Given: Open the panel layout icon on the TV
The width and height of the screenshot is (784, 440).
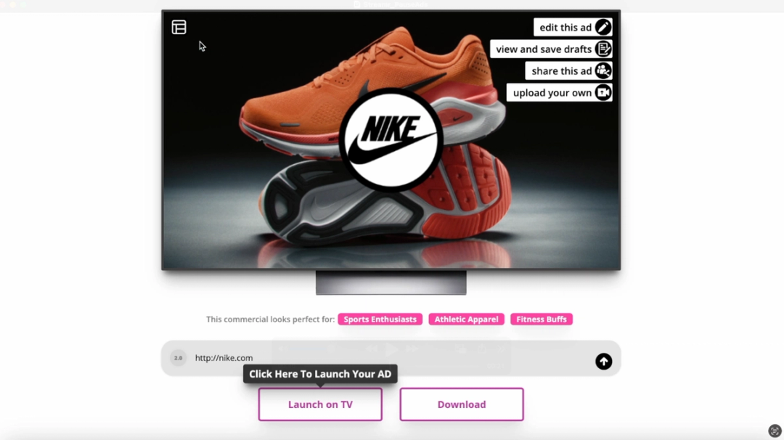Looking at the screenshot, I should coord(179,27).
